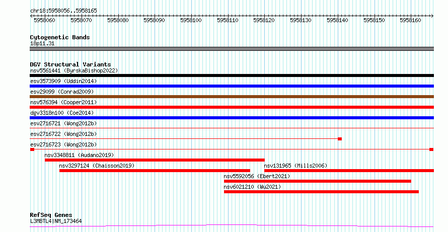Click the DGV Structural Variants track title
The image size is (448, 232).
70,64
